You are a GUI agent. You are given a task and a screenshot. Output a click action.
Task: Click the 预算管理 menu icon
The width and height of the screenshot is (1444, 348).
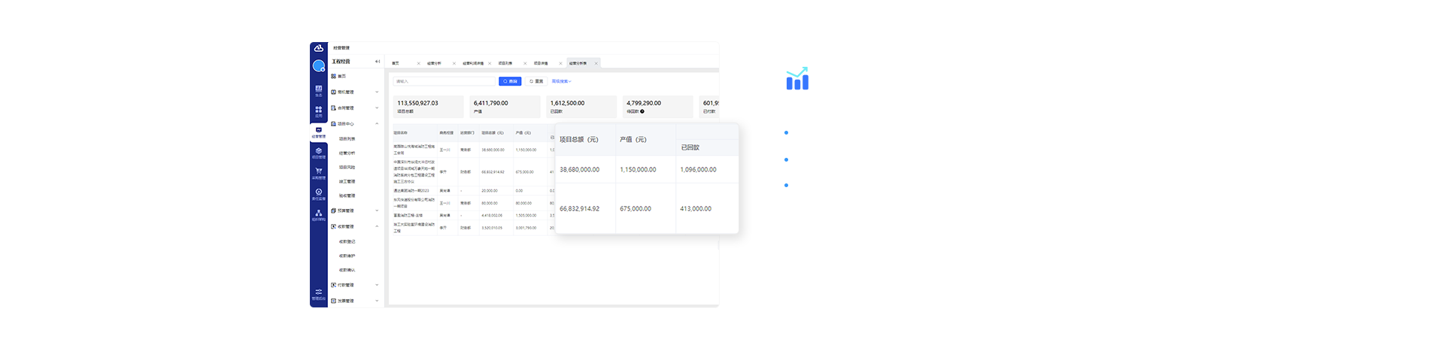[334, 210]
